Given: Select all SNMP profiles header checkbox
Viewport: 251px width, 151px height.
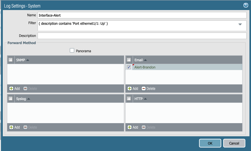Looking at the screenshot, I should coord(11,60).
